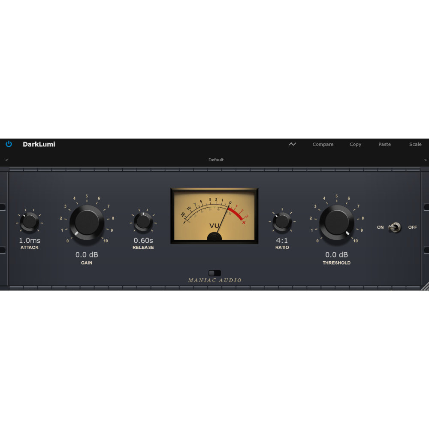Toggle the small switch above Maniac Audio
Screen dimensions: 429x429
pos(214,273)
